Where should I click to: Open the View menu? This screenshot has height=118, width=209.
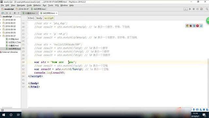click(x=13, y=5)
